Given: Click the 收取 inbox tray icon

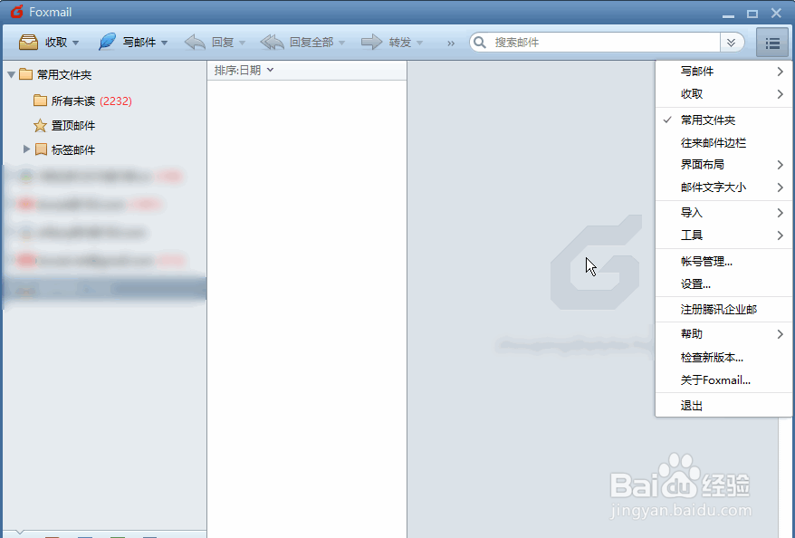Looking at the screenshot, I should 28,42.
